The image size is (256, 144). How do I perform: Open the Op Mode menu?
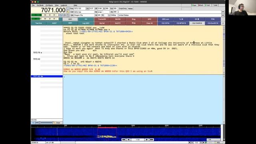[40, 5]
